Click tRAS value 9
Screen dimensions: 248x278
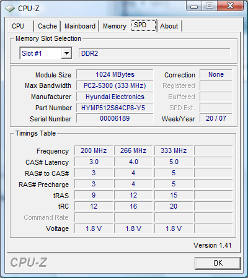(x=94, y=195)
